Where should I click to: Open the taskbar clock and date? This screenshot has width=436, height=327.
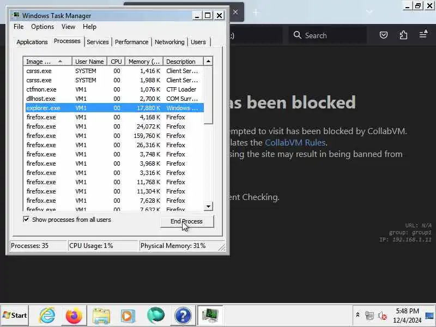407,316
